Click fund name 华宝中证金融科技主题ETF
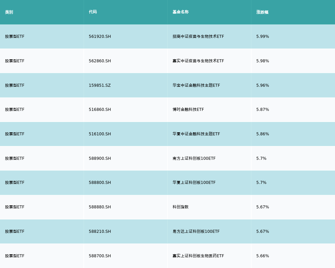This screenshot has width=335, height=268. (196, 85)
